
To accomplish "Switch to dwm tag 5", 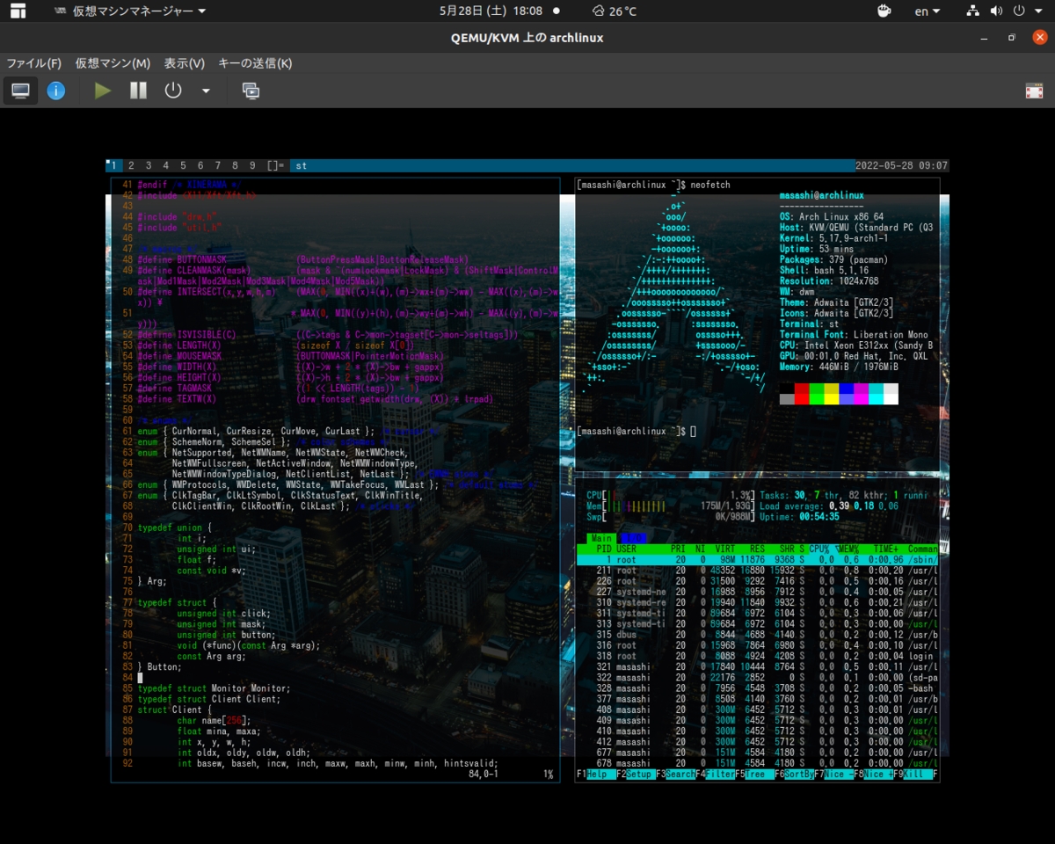I will [x=183, y=165].
